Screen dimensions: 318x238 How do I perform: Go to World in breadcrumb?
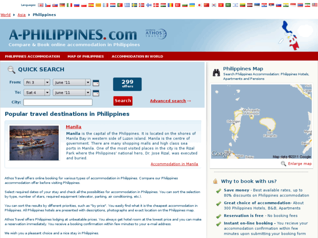click(x=6, y=15)
